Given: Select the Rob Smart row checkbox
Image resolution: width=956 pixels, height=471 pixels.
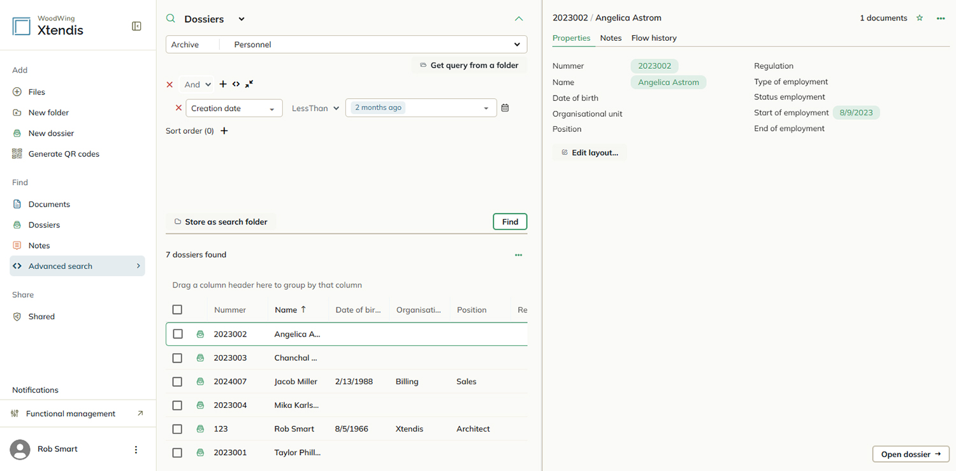Looking at the screenshot, I should (177, 429).
